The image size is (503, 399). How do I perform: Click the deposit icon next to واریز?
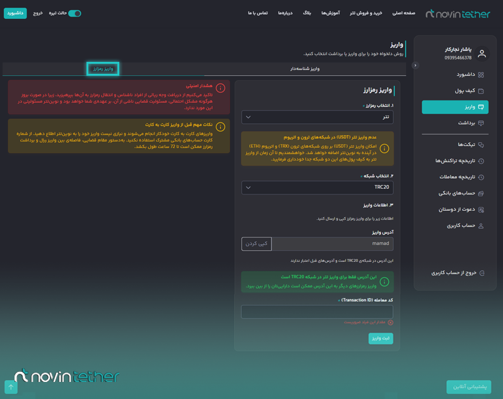tap(481, 107)
